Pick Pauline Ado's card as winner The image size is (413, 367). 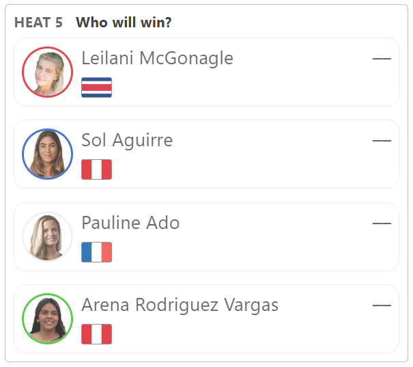tap(206, 236)
